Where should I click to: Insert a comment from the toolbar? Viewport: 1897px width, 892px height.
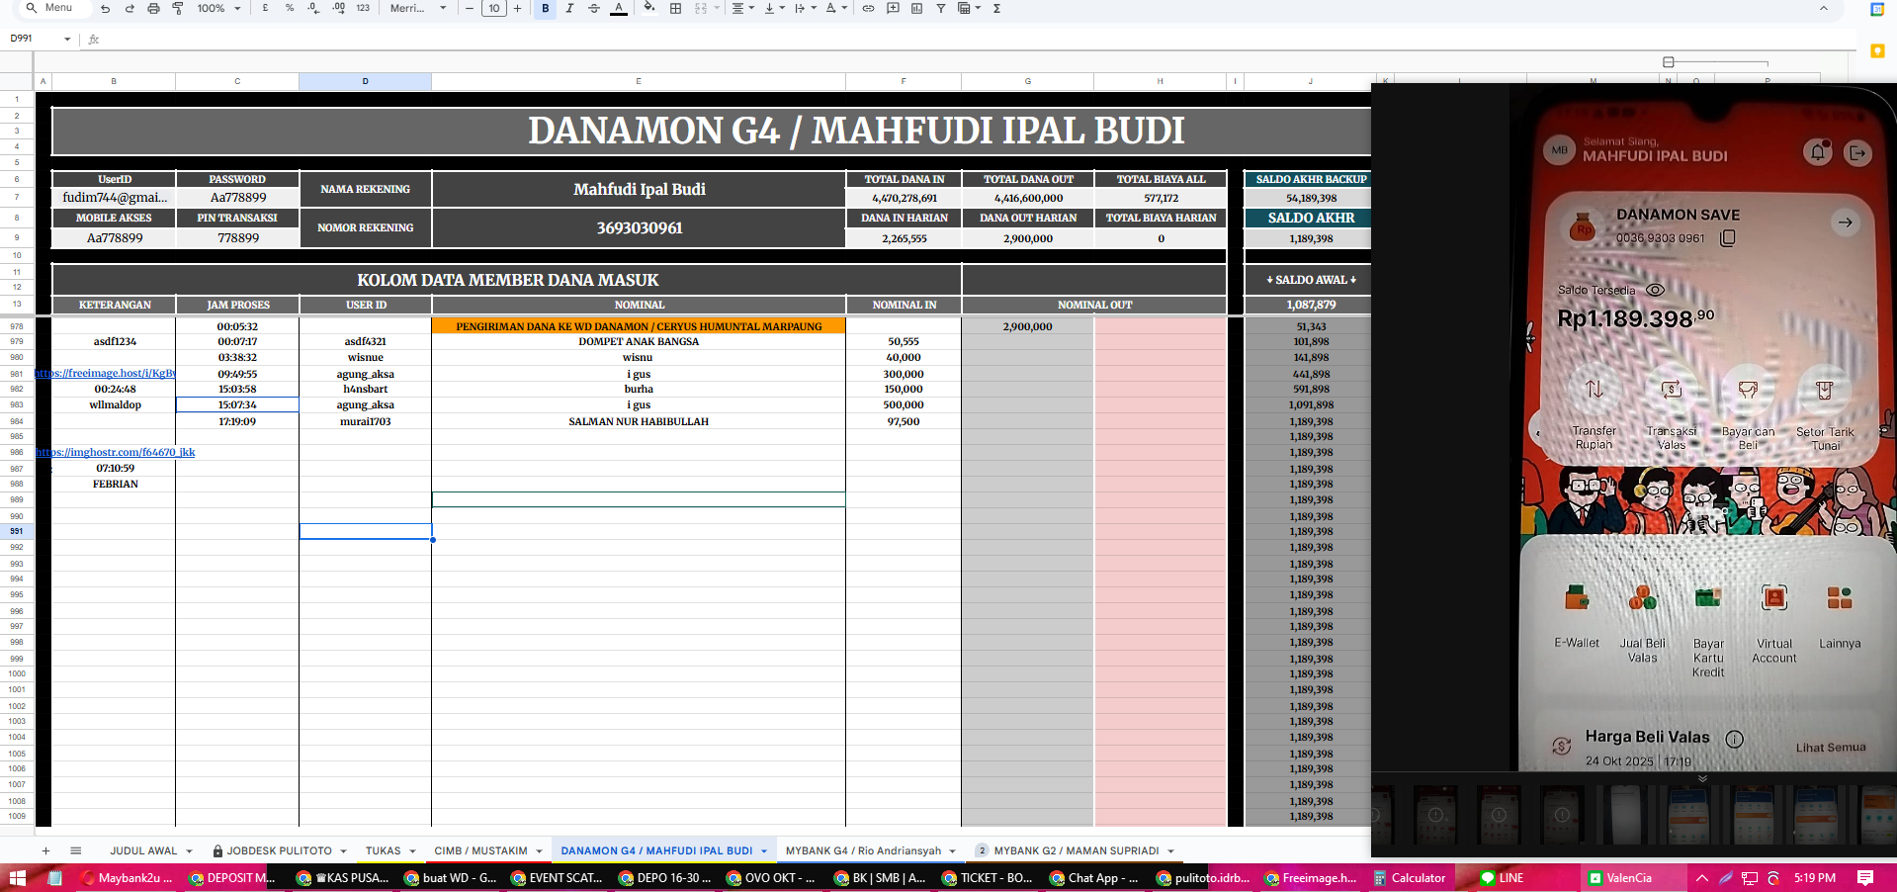pyautogui.click(x=893, y=8)
